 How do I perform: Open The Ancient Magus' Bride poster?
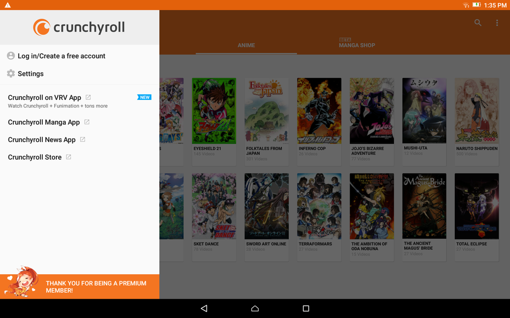point(424,206)
